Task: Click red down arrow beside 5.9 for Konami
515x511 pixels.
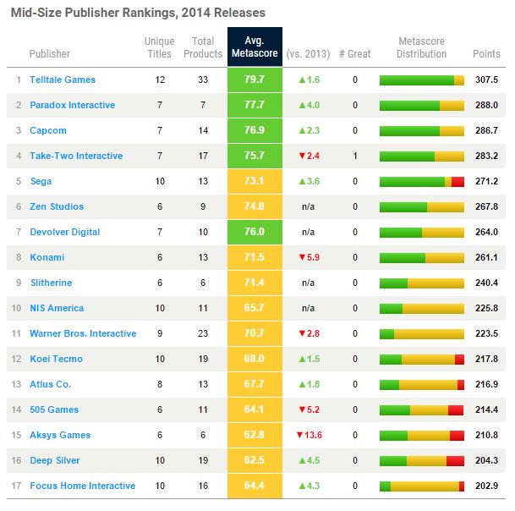Action: tap(301, 258)
